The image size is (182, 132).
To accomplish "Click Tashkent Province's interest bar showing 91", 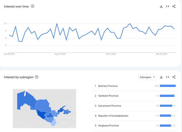I will click(x=168, y=96).
